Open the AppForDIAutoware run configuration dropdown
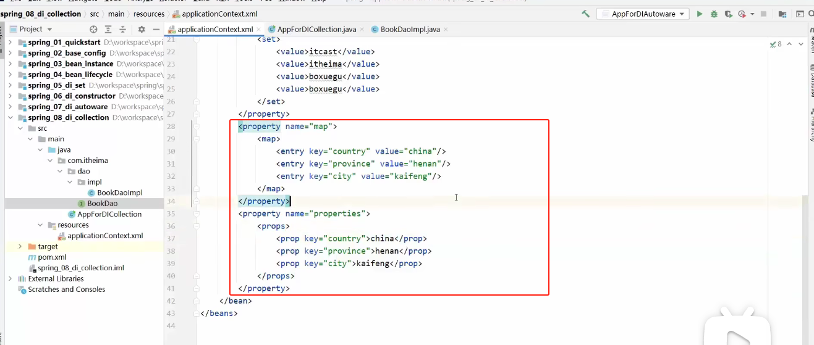814x345 pixels. tap(643, 14)
